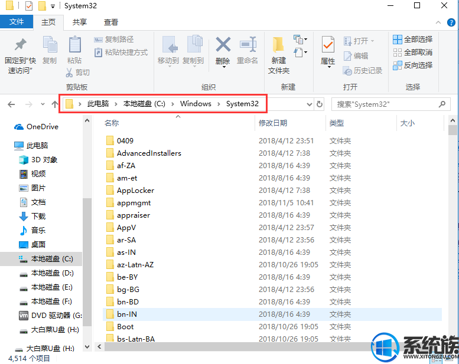Create a New folder (新建文件夹)
The image size is (459, 364).
click(x=278, y=55)
